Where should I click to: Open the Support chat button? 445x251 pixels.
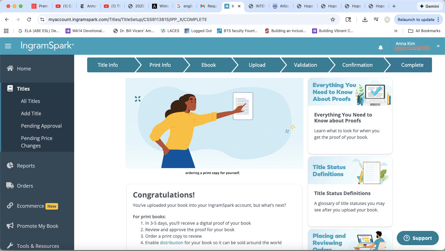pyautogui.click(x=417, y=238)
